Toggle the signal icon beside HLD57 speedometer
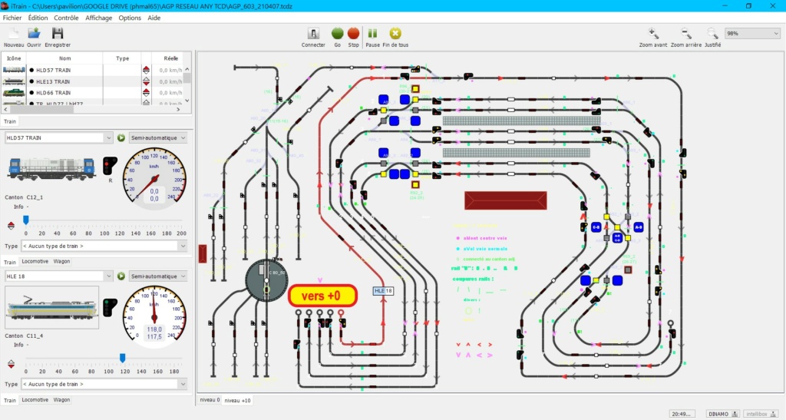 click(110, 166)
